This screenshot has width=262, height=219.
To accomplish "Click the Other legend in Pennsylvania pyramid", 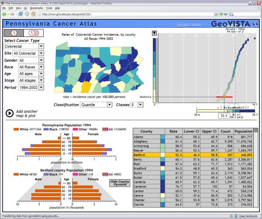I will (x=85, y=129).
